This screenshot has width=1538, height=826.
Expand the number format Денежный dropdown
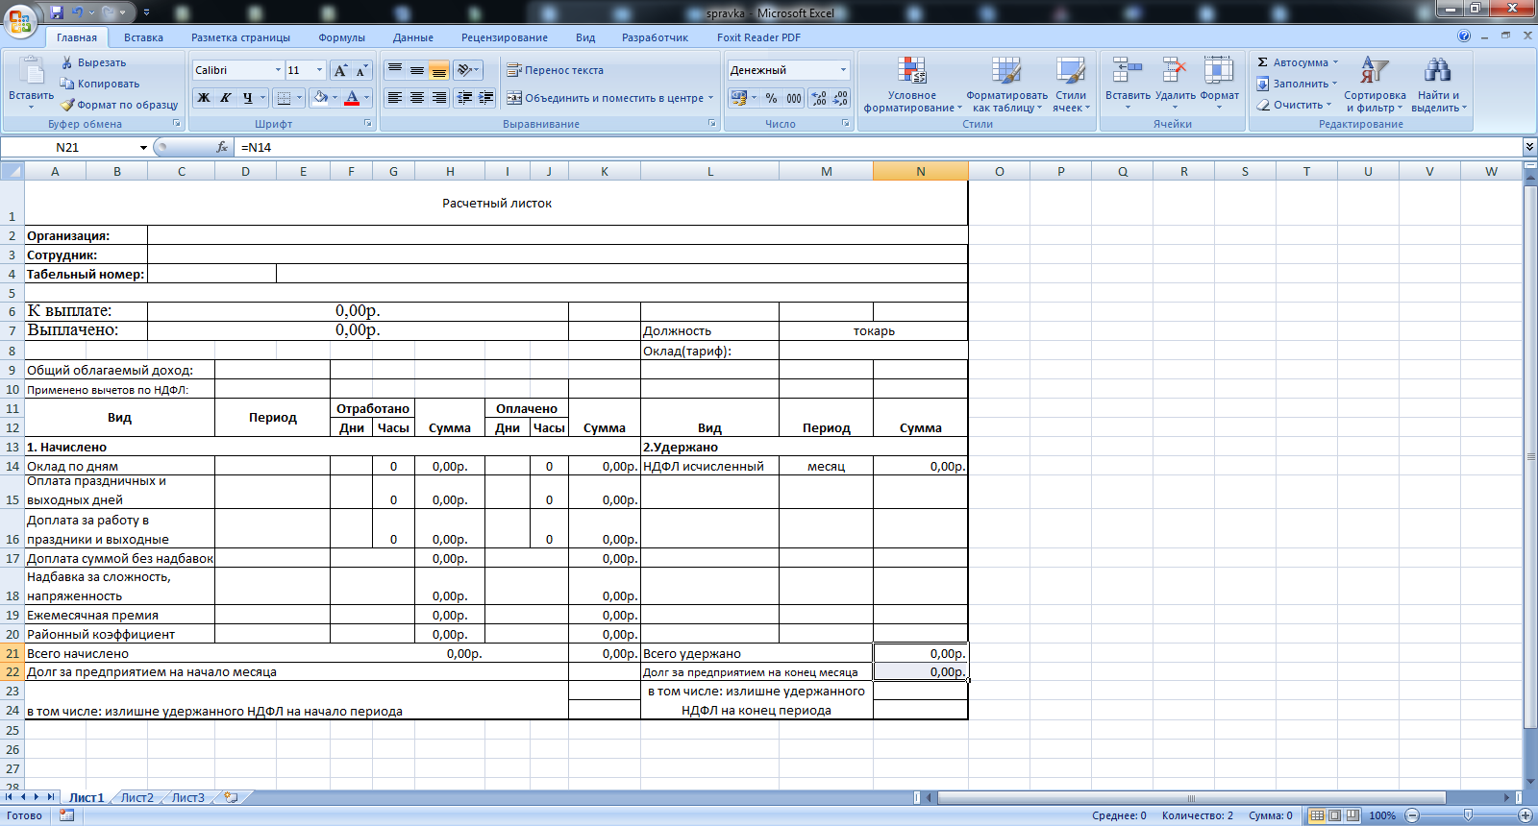tap(843, 70)
